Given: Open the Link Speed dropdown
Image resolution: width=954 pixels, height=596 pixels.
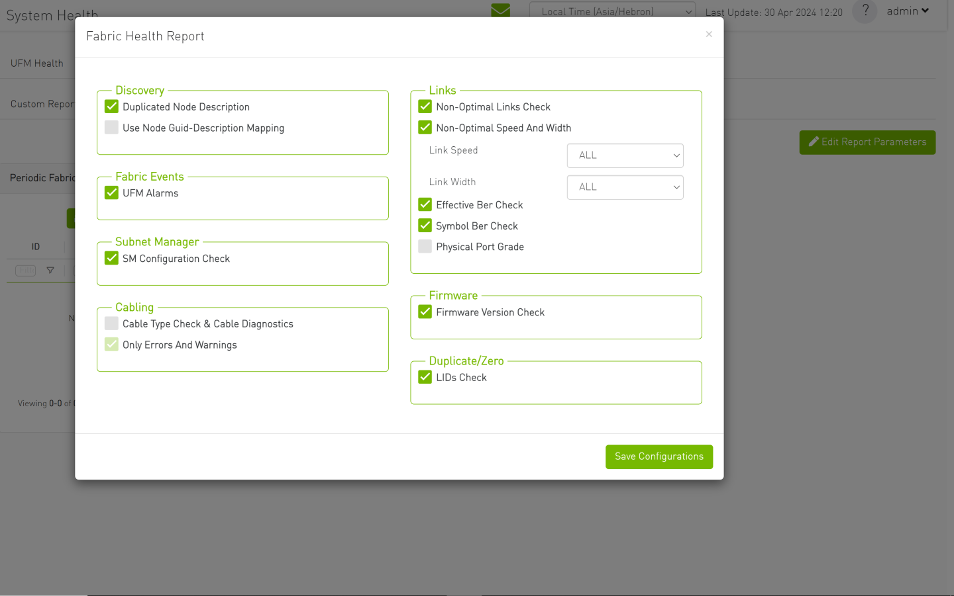Looking at the screenshot, I should pos(625,155).
